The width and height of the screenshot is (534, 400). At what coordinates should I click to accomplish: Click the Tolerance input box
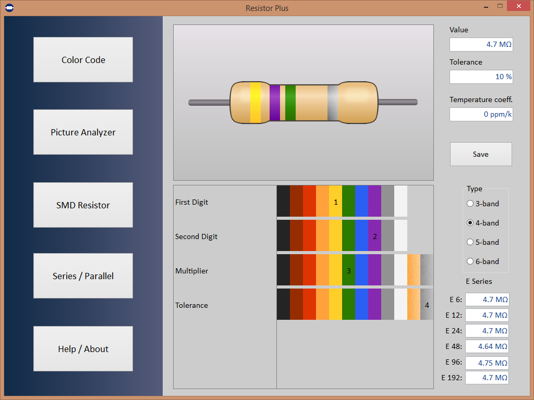480,77
